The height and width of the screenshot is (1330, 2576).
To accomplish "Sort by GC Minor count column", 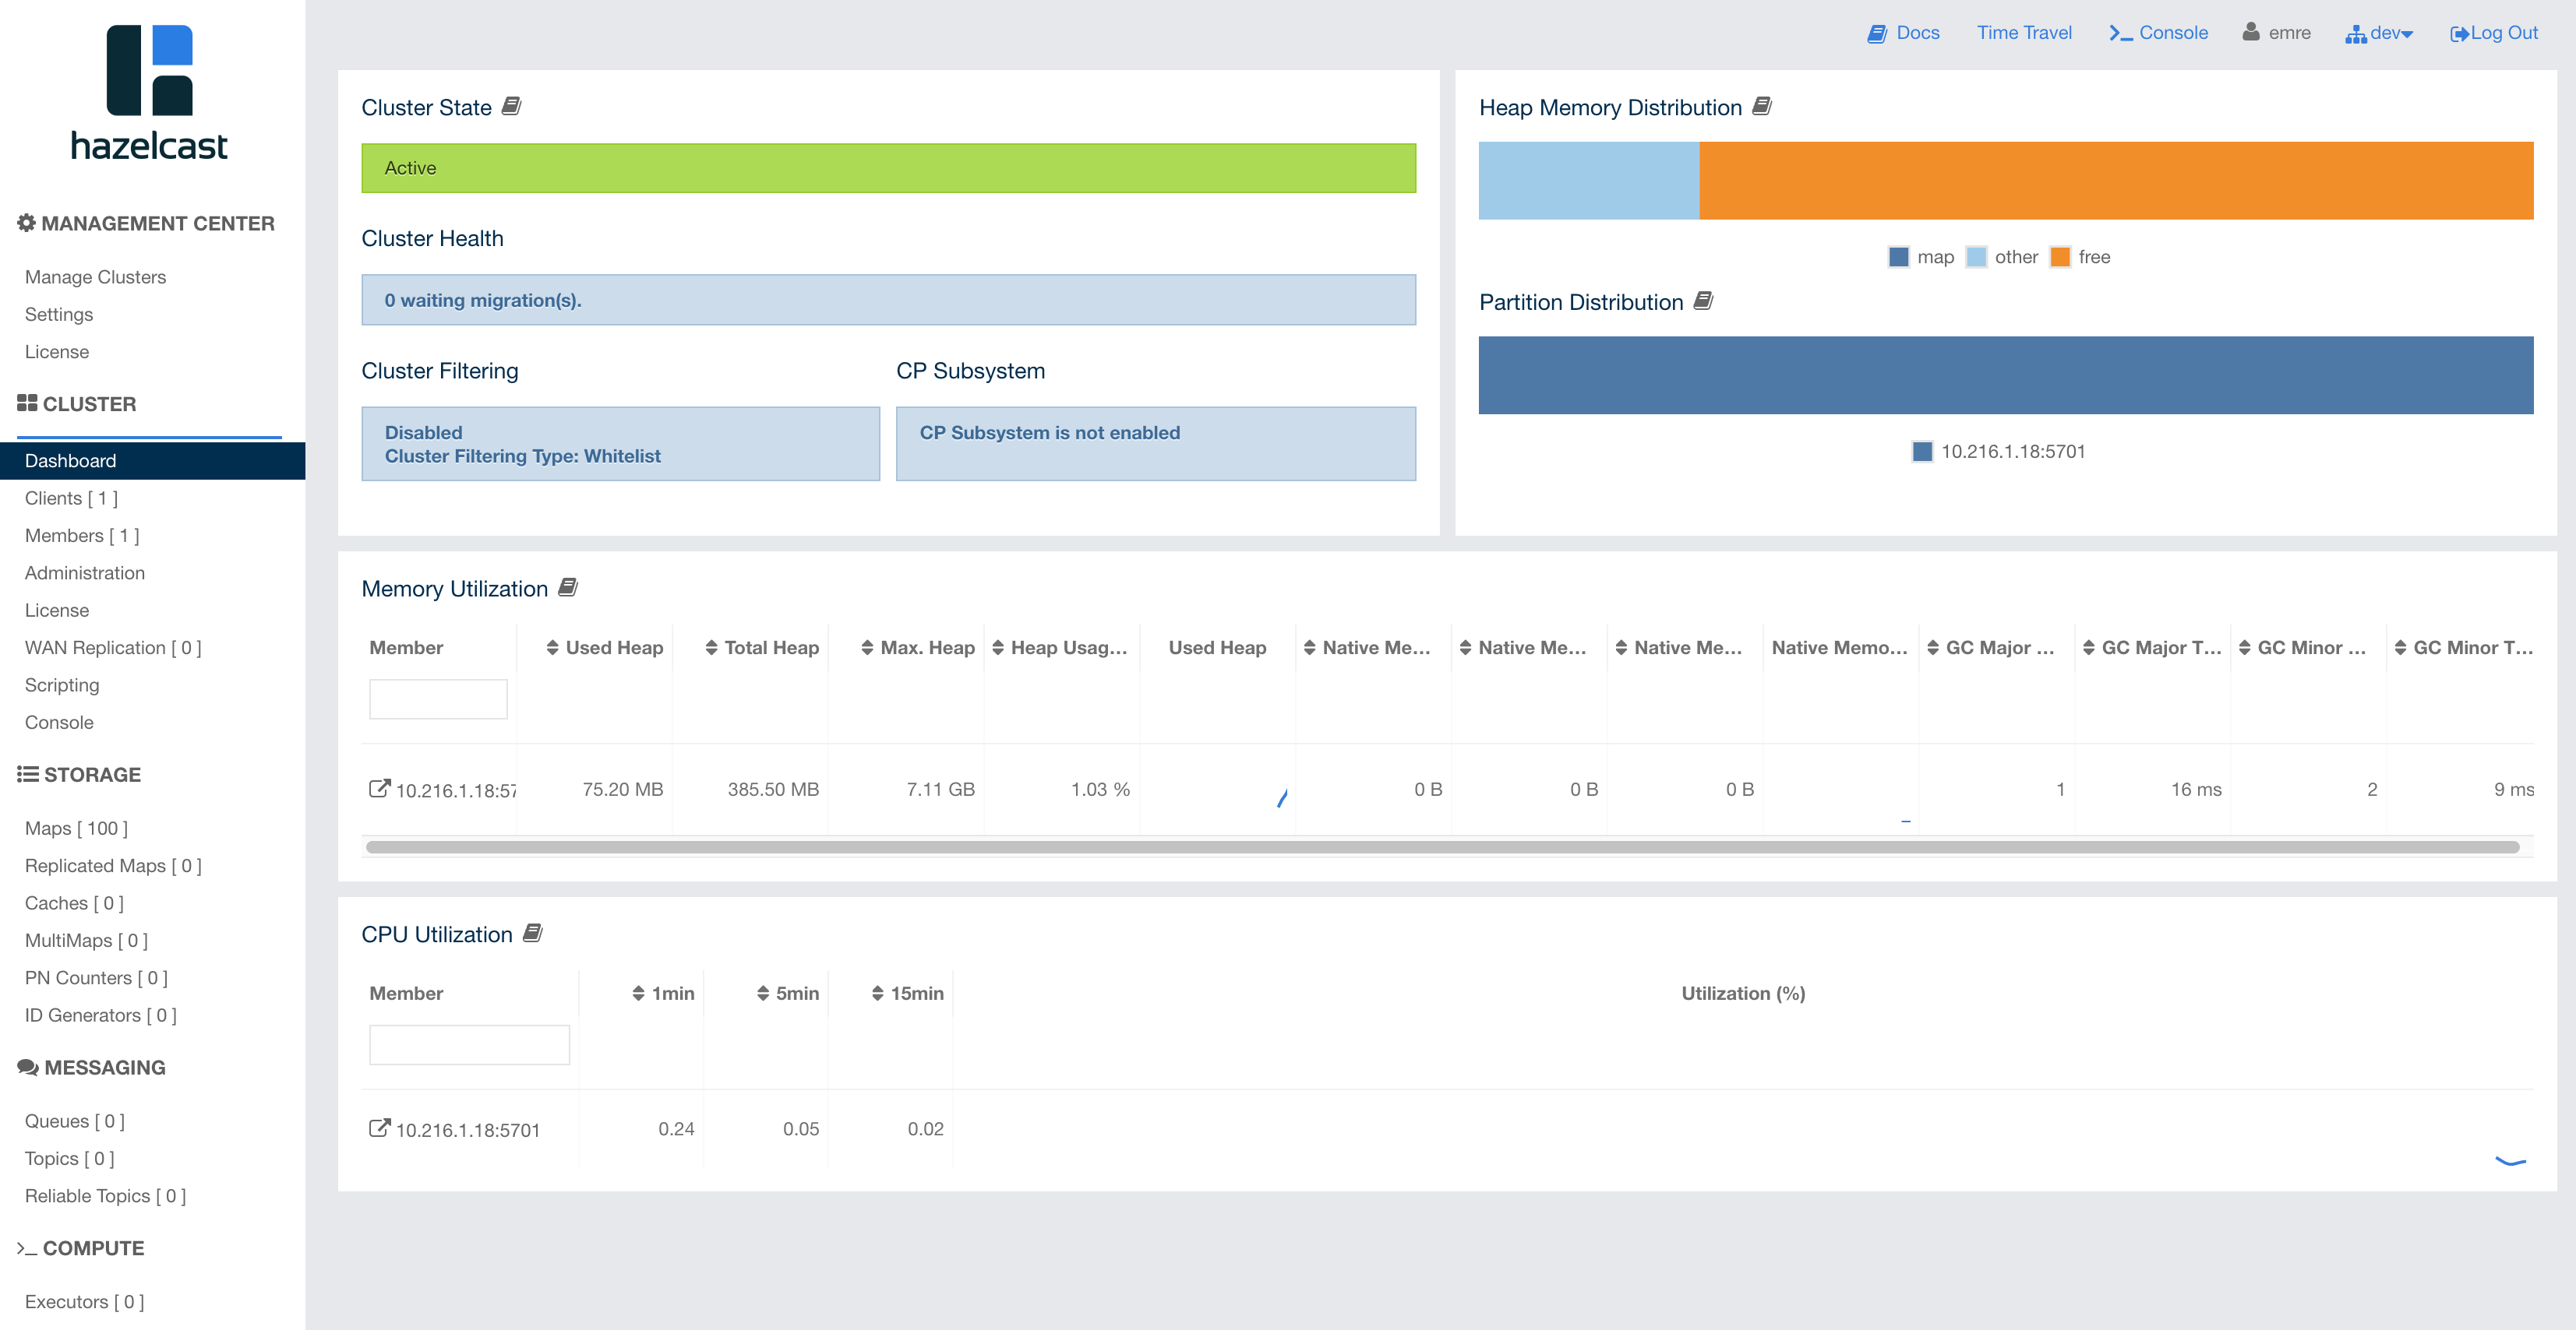I will click(x=2303, y=648).
